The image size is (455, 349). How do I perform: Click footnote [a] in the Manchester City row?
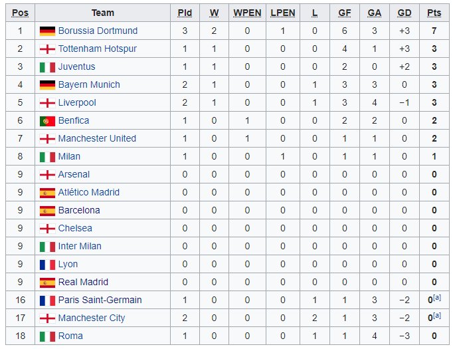[437, 316]
